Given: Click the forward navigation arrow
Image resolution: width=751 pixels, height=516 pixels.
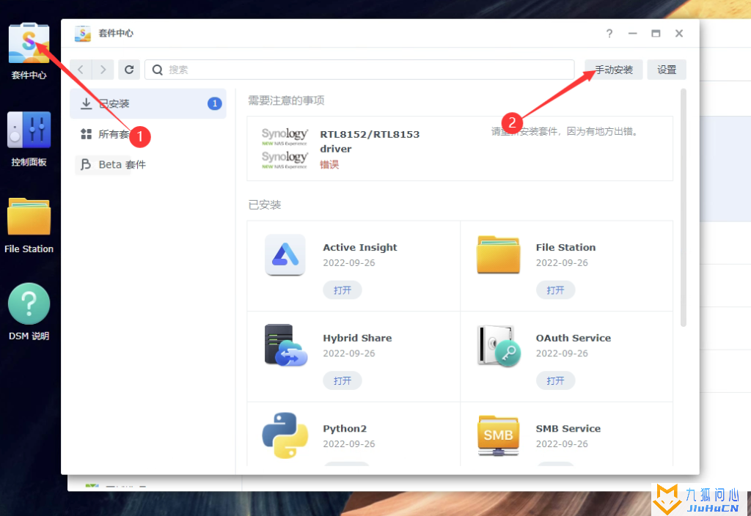Looking at the screenshot, I should click(x=103, y=70).
